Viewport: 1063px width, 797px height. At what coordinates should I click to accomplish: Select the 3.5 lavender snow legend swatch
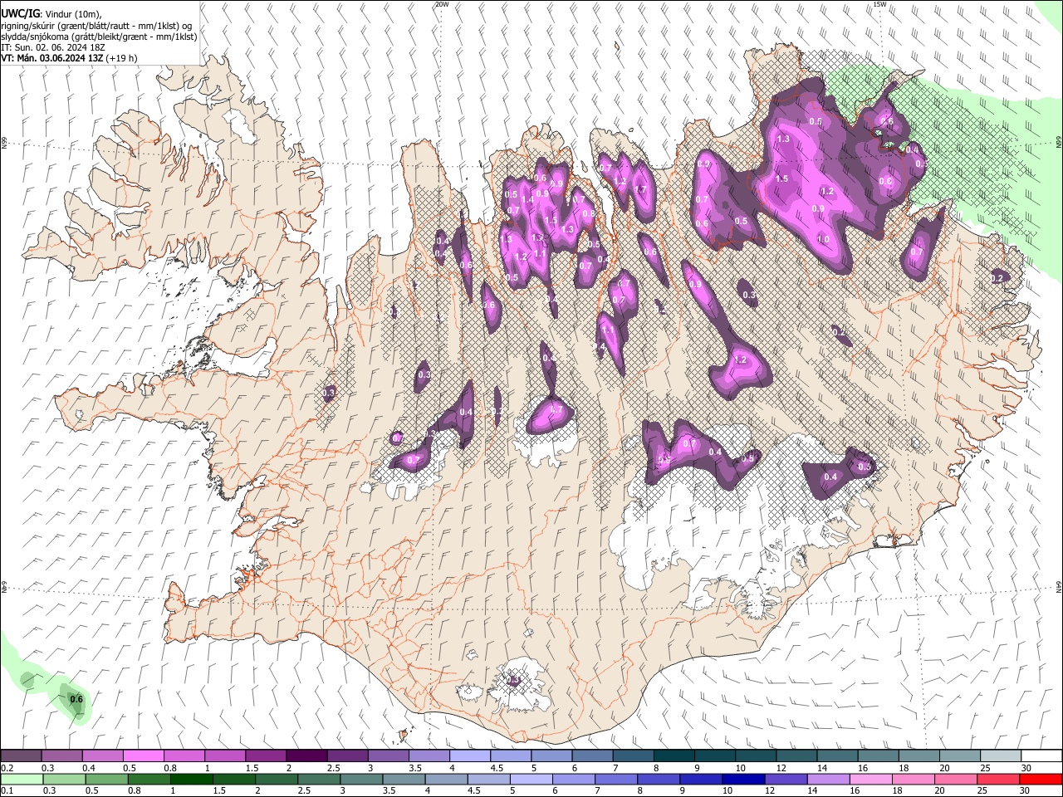click(x=429, y=756)
